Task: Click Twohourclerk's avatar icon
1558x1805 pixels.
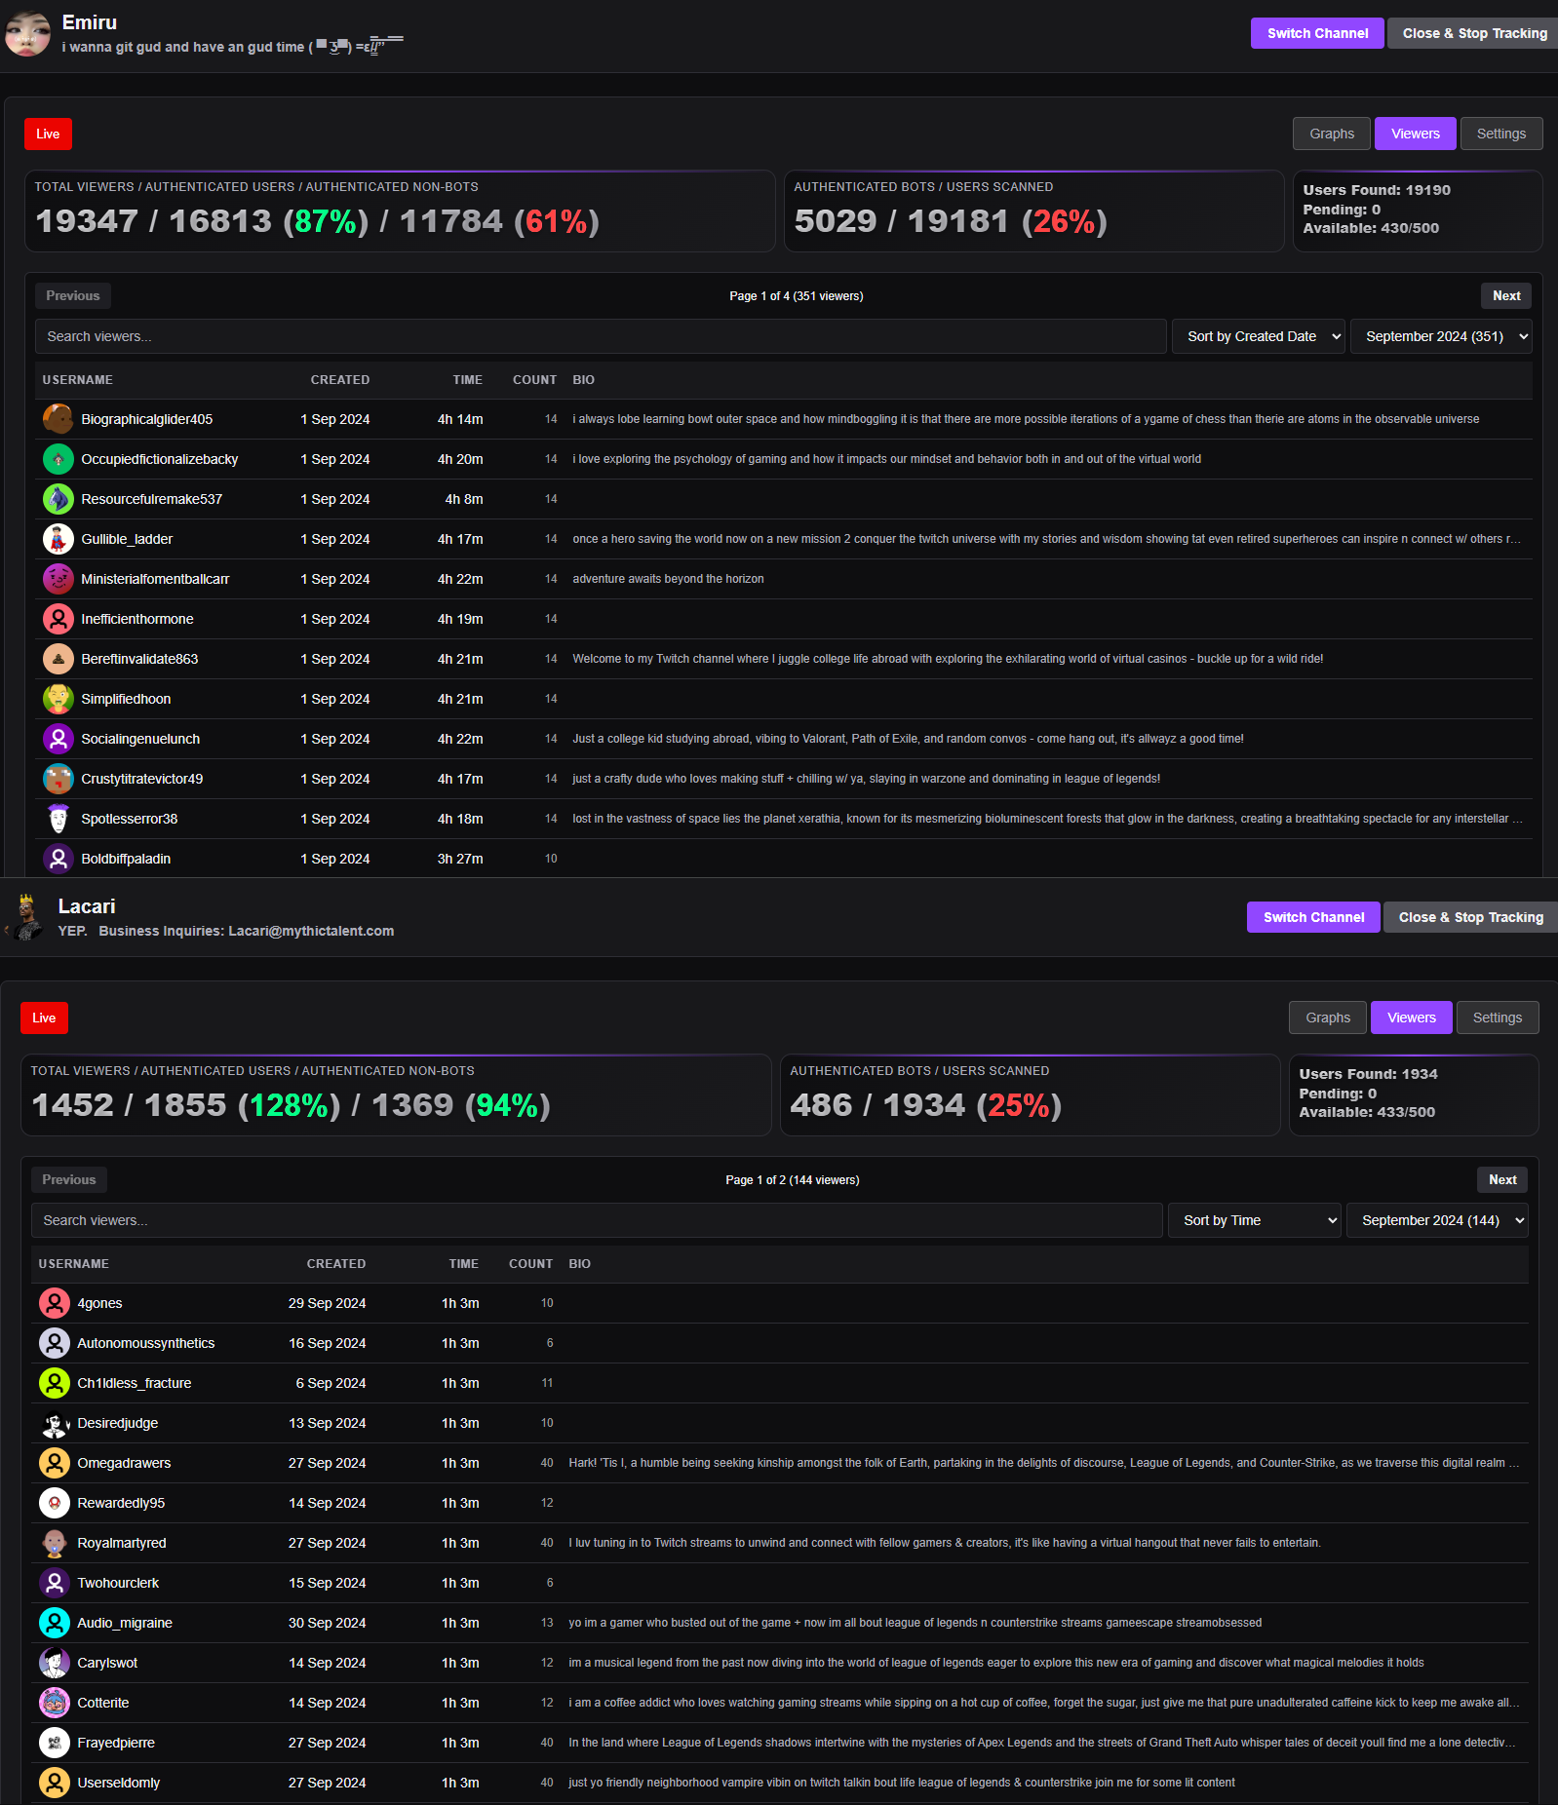Action: (x=55, y=1583)
